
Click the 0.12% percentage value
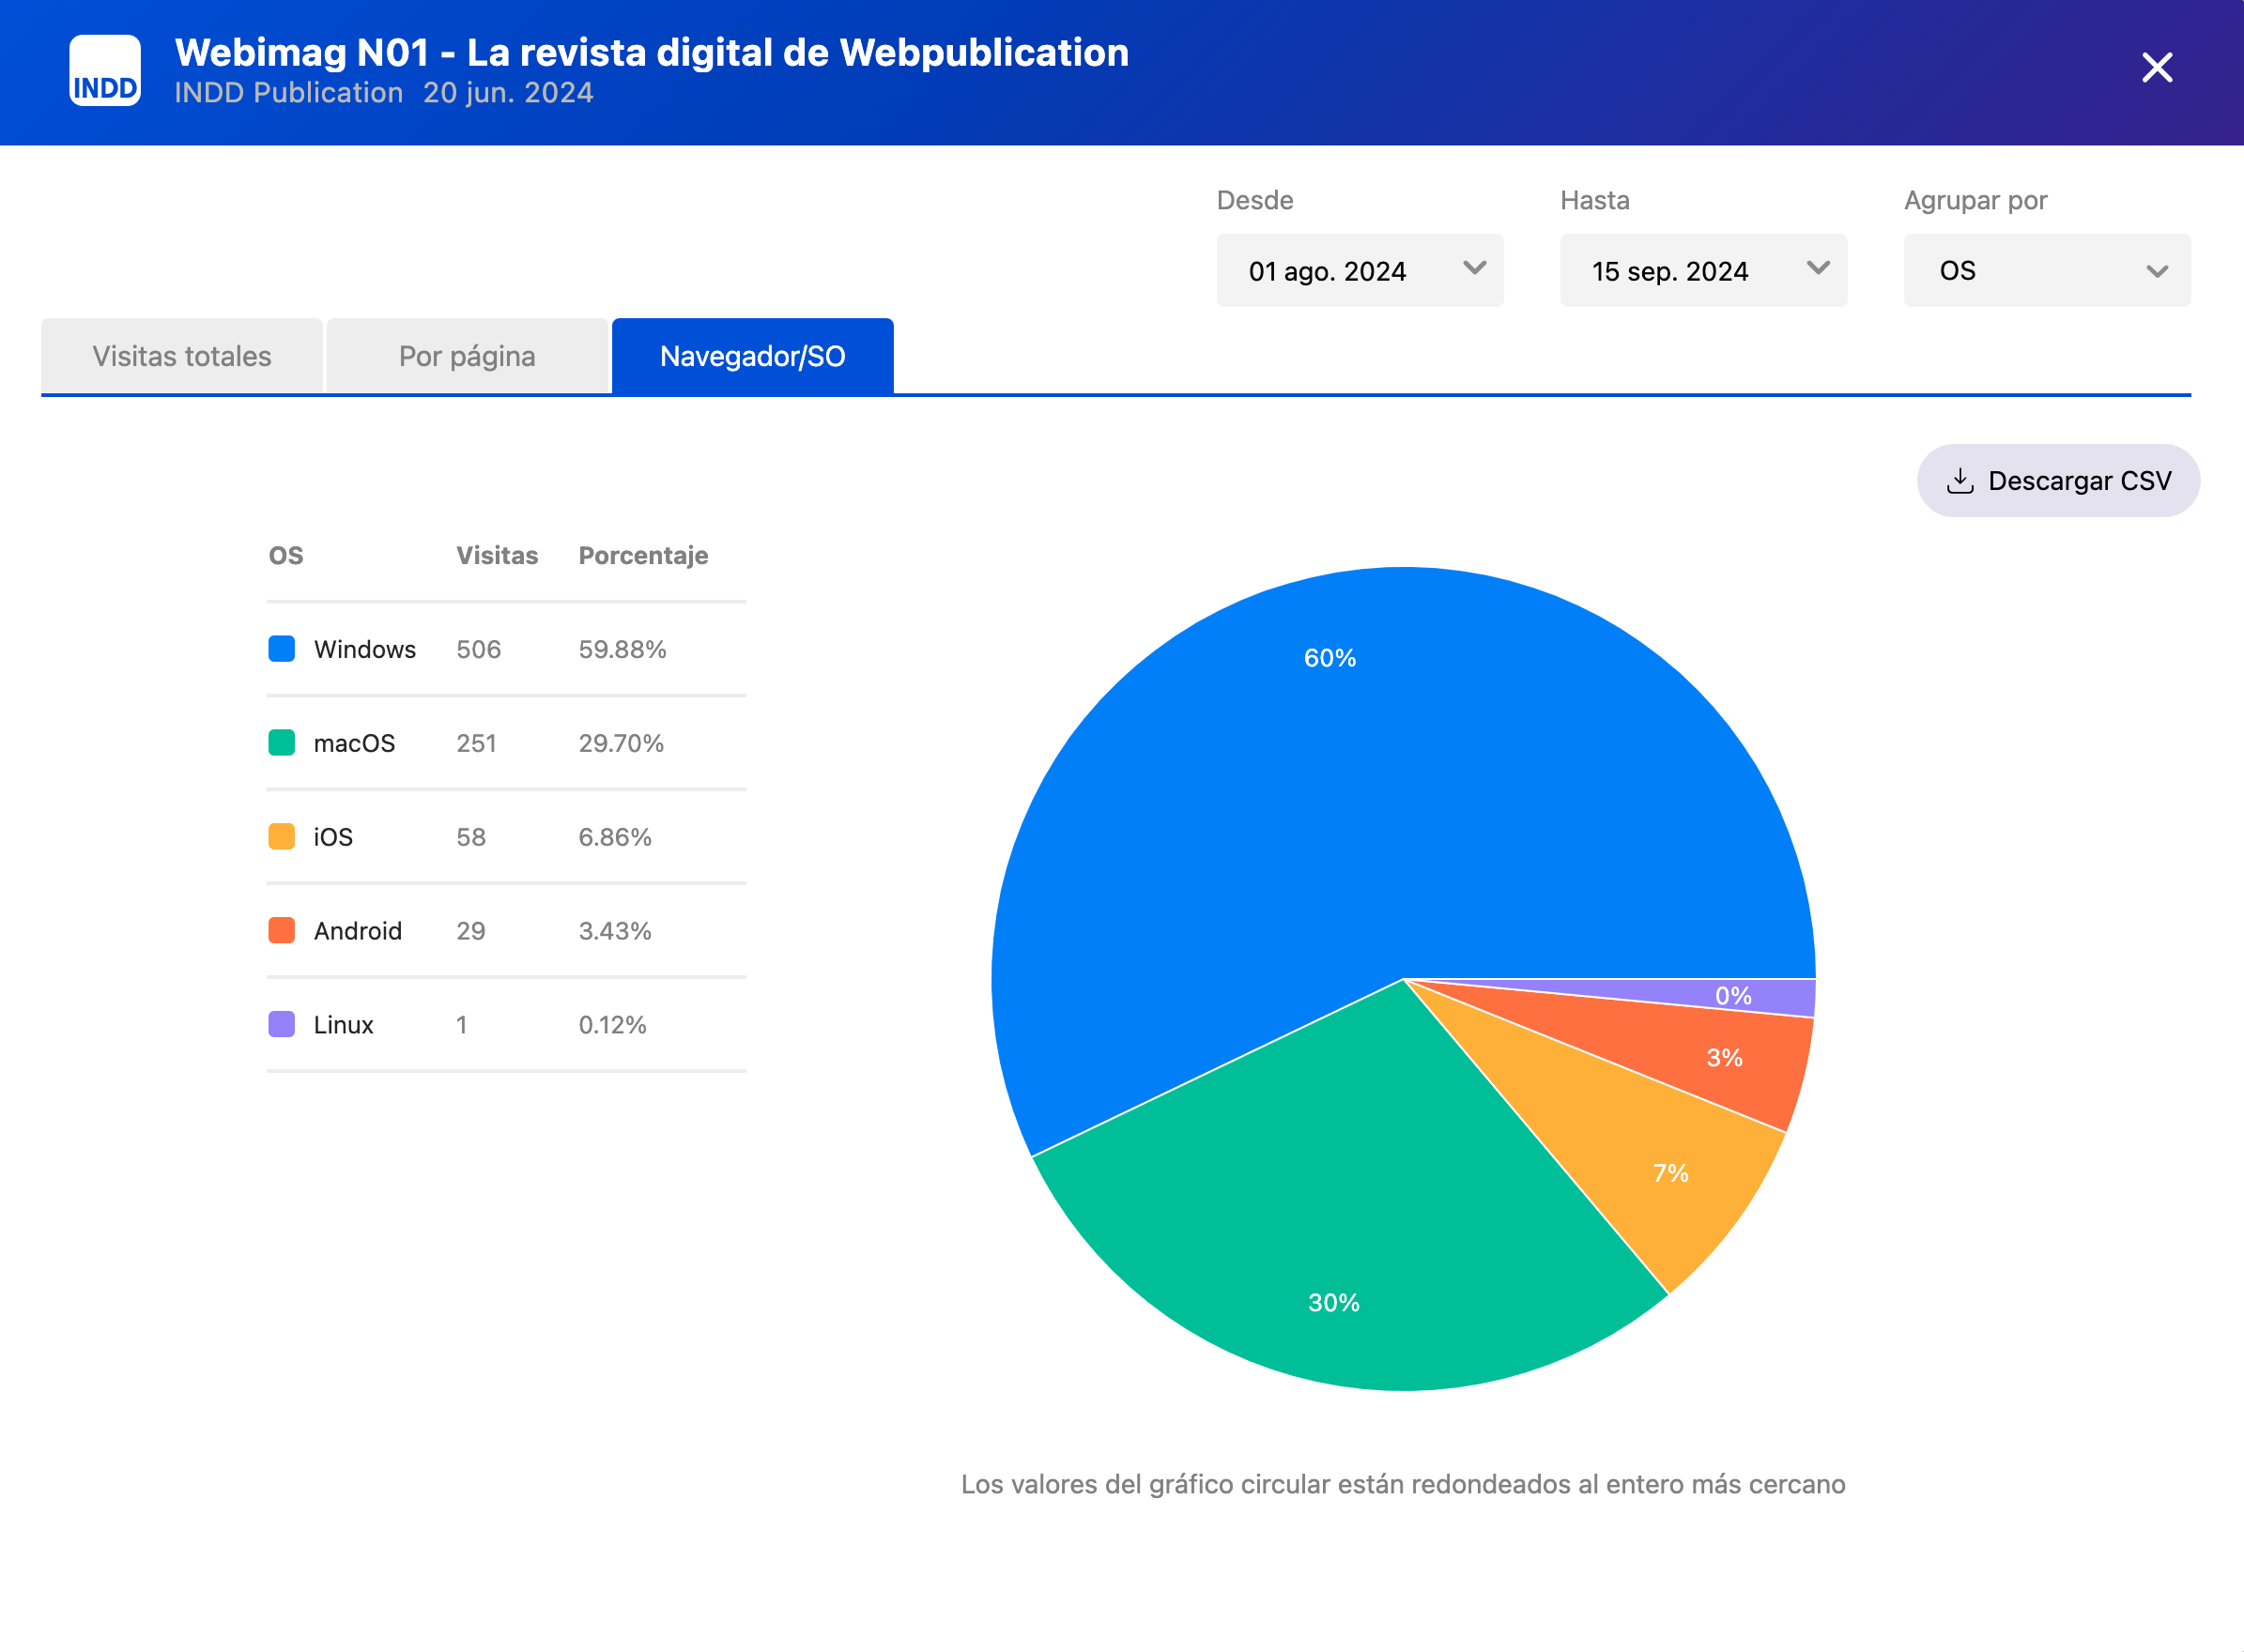[x=612, y=1026]
